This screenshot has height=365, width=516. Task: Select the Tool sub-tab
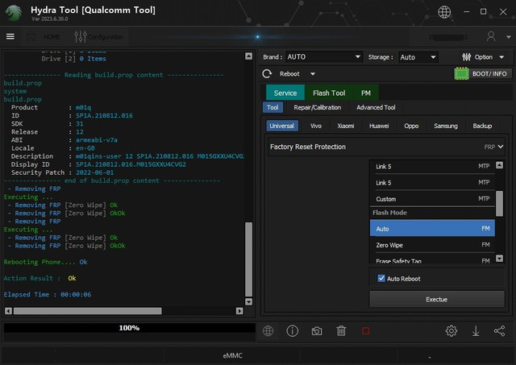[273, 107]
